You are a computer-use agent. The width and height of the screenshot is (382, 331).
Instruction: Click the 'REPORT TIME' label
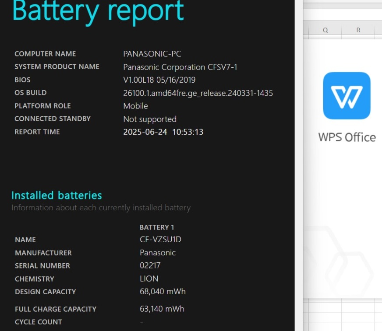coord(37,132)
